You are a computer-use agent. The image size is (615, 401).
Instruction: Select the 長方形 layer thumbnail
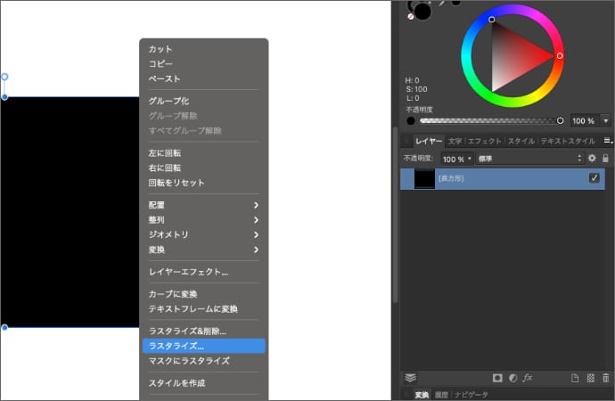click(426, 178)
